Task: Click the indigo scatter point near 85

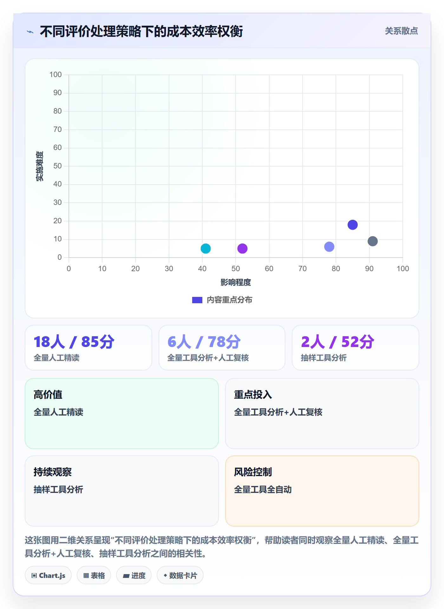Action: click(353, 225)
